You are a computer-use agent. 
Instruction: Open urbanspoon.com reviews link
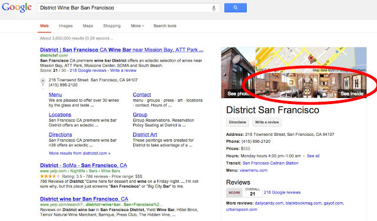coord(242,209)
